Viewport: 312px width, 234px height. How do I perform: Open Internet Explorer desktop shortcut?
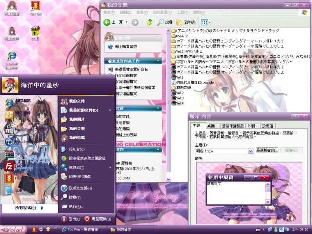coord(12,60)
